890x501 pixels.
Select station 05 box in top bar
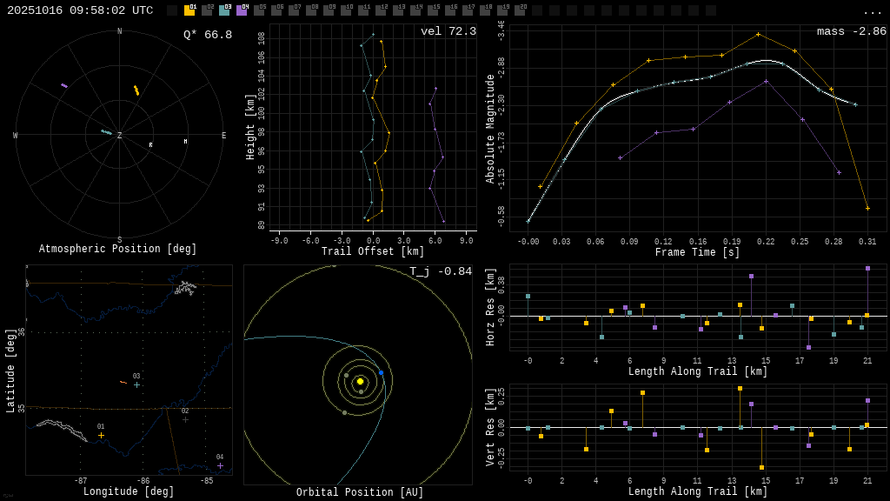coord(259,10)
